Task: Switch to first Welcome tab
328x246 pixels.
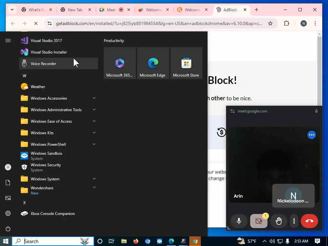Action: (154, 10)
